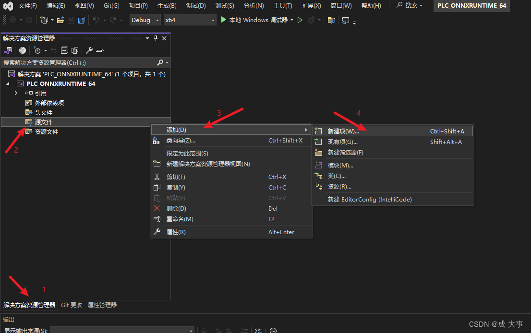Click the Visual Studio logo icon
This screenshot has width=531, height=333.
click(x=8, y=6)
